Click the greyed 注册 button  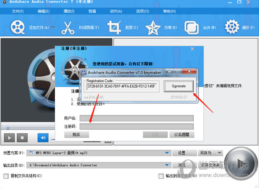point(155,135)
